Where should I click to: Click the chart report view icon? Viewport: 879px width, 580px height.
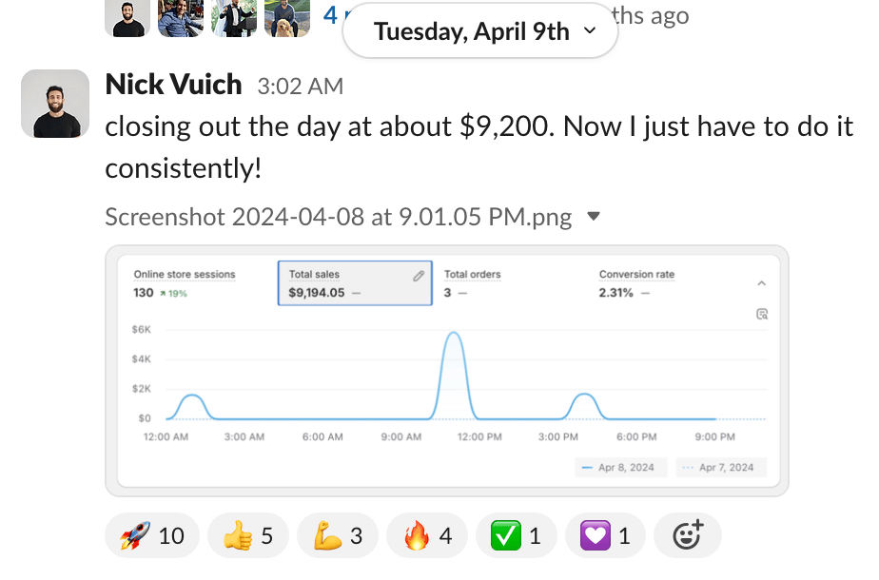point(761,314)
